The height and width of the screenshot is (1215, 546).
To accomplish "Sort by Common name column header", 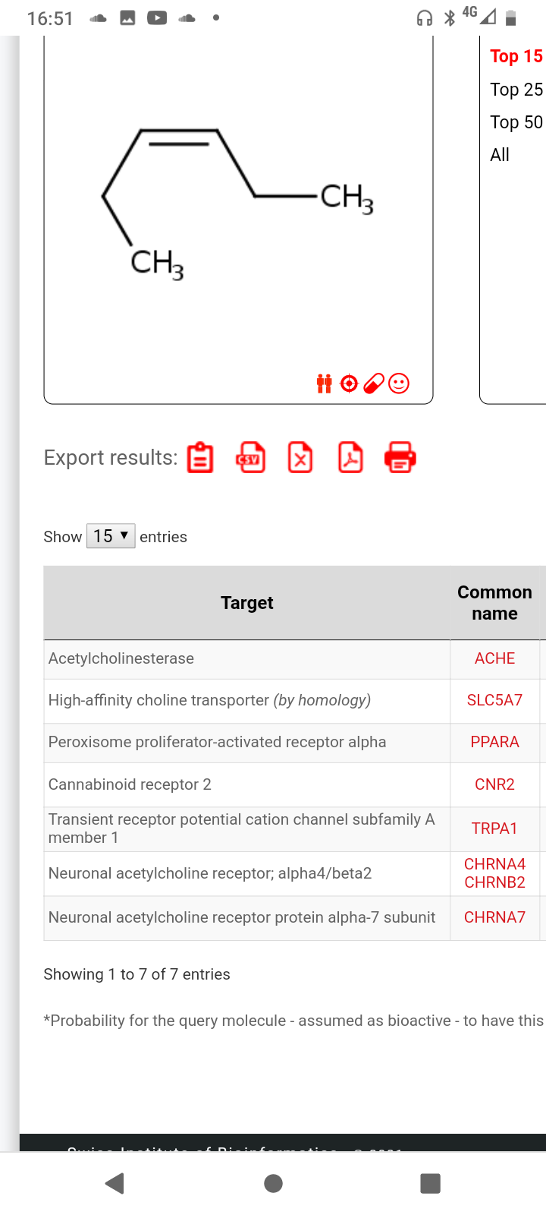I will 494,603.
